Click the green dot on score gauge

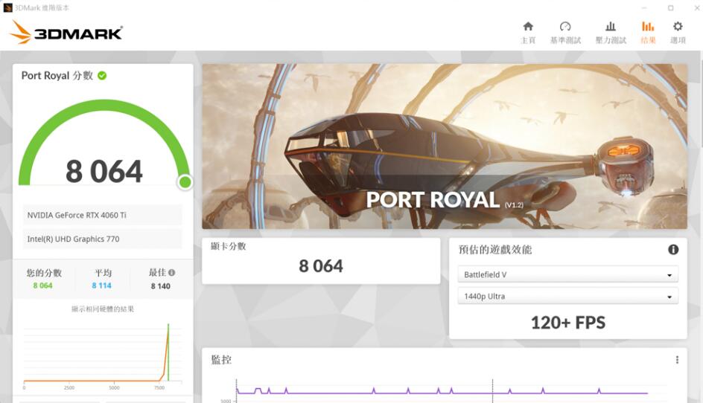[185, 182]
